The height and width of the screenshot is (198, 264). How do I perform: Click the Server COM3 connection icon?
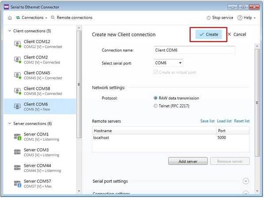point(17,152)
